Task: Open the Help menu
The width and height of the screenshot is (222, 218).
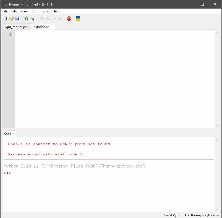Action: (x=56, y=11)
